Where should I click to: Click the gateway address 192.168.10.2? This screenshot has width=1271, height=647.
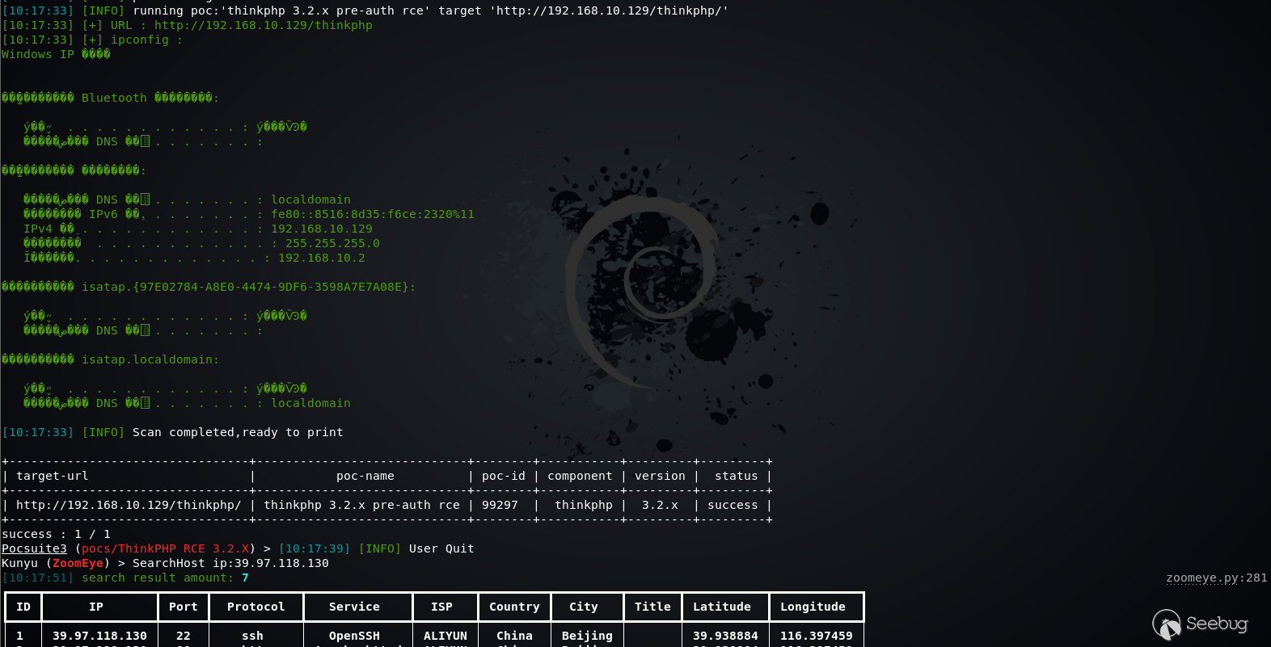pyautogui.click(x=322, y=258)
